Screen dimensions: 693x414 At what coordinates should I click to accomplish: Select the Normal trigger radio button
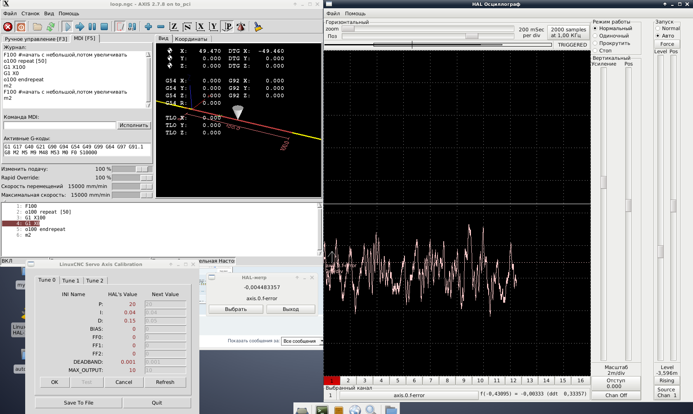point(658,28)
